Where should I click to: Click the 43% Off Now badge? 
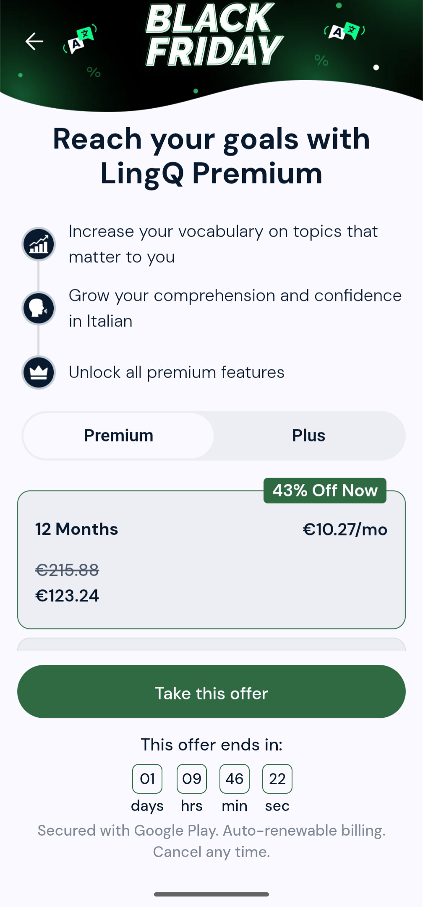click(325, 490)
